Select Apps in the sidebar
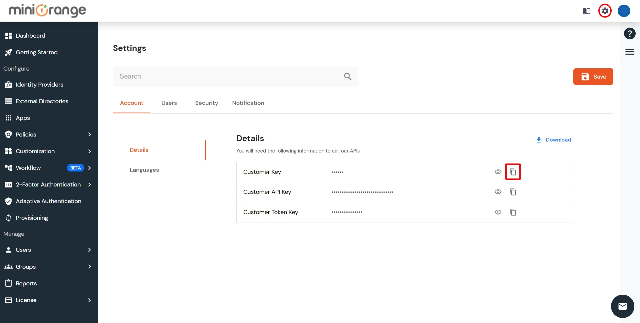The image size is (640, 323). (22, 118)
